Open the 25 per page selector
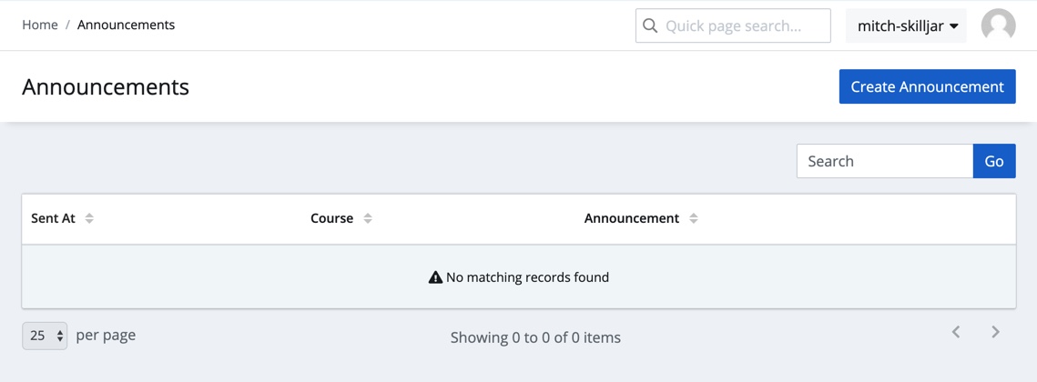 click(x=45, y=336)
